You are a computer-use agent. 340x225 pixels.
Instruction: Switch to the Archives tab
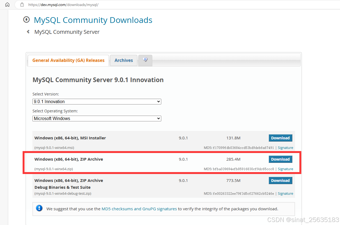point(124,60)
